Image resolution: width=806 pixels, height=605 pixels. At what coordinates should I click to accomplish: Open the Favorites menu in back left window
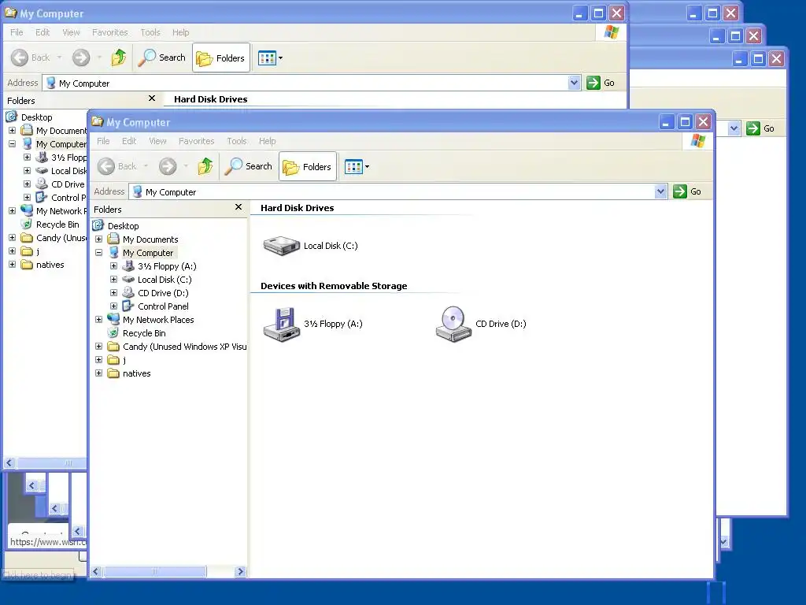[x=110, y=32]
